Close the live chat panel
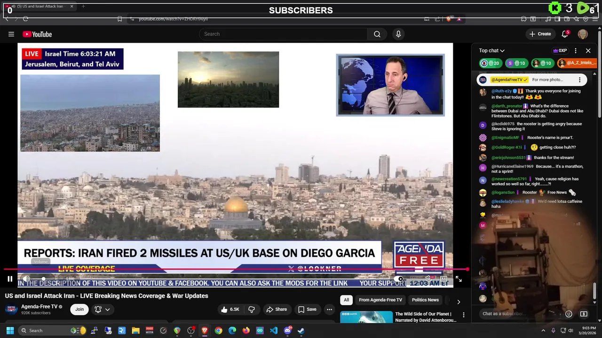 point(588,51)
